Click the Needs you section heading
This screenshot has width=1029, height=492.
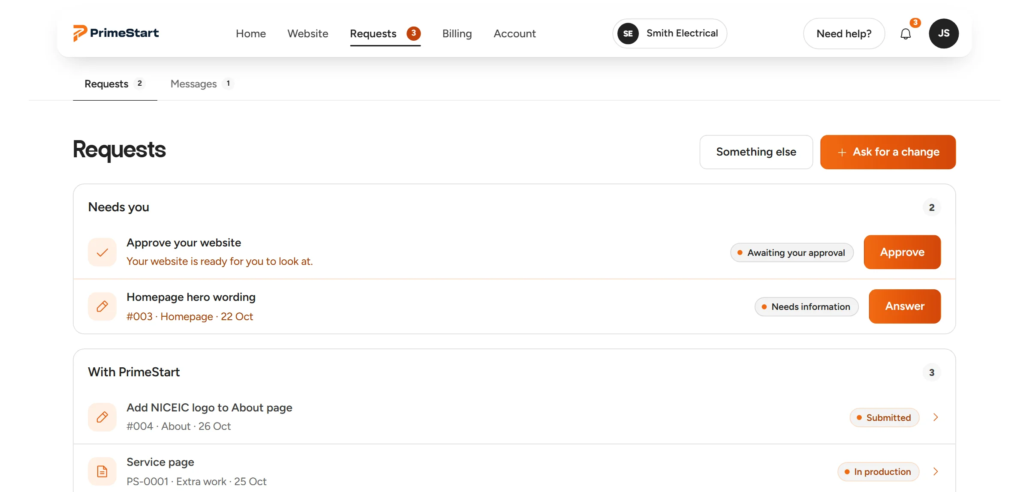[118, 207]
